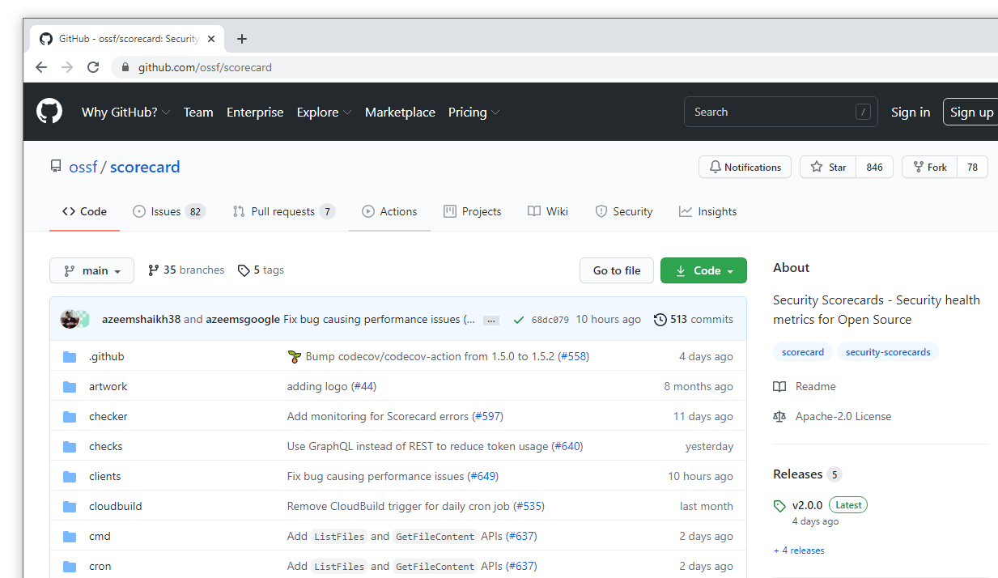Click the verified commit checkmark badge
Image resolution: width=998 pixels, height=578 pixels.
coord(518,319)
